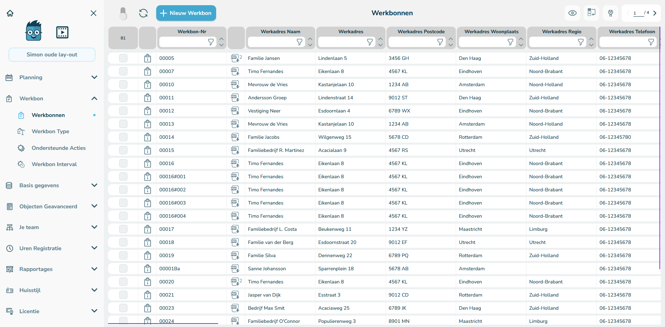Open the clipboard icon for werkbon 00010
Viewport: 665px width, 327px height.
coord(148,84)
